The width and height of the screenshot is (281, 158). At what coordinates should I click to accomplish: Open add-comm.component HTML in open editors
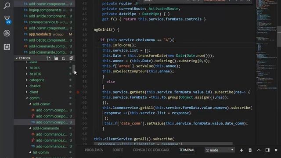point(44,28)
